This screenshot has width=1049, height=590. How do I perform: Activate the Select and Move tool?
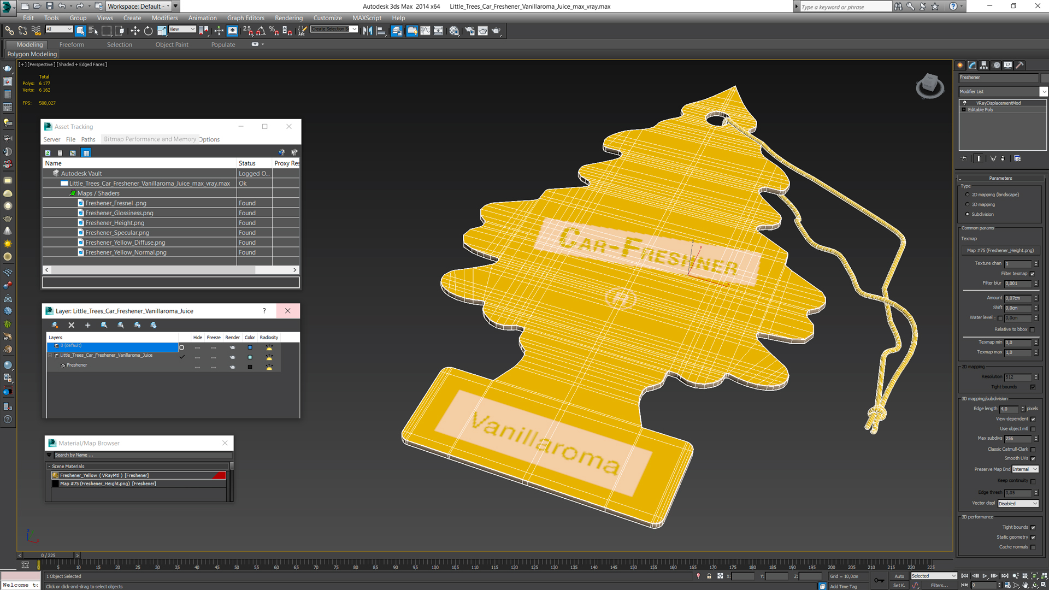coord(135,31)
